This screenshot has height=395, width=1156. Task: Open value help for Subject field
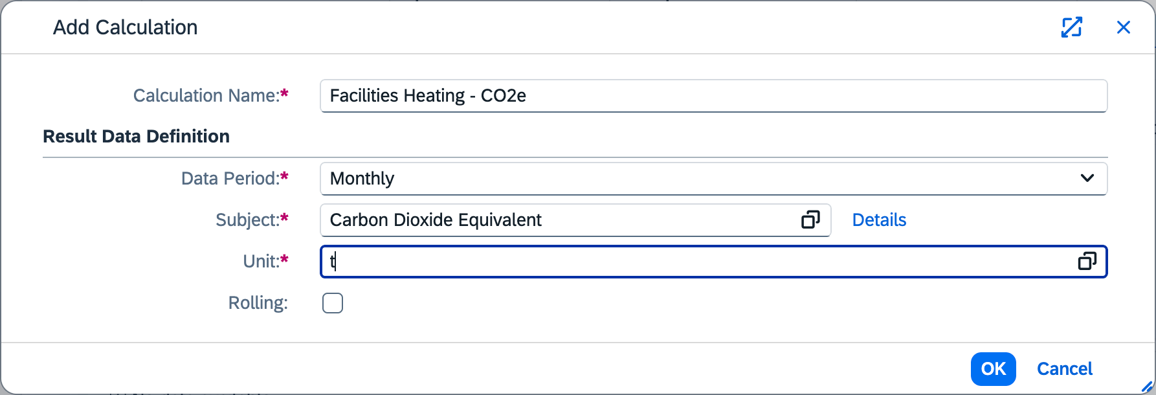click(x=810, y=220)
